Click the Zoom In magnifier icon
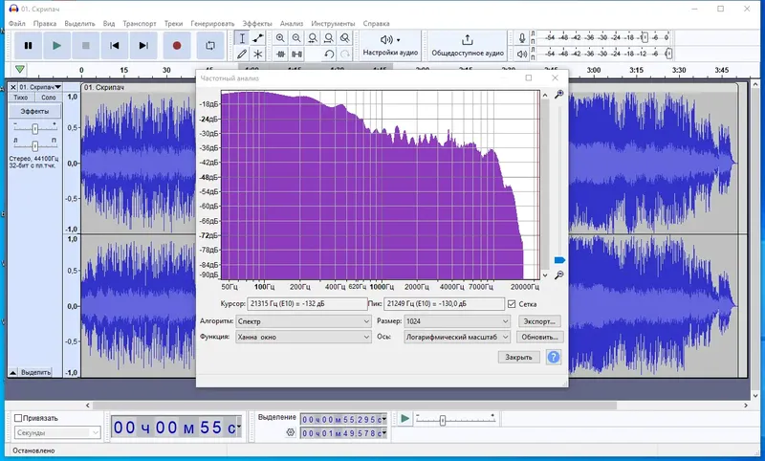The height and width of the screenshot is (461, 765). [x=280, y=38]
